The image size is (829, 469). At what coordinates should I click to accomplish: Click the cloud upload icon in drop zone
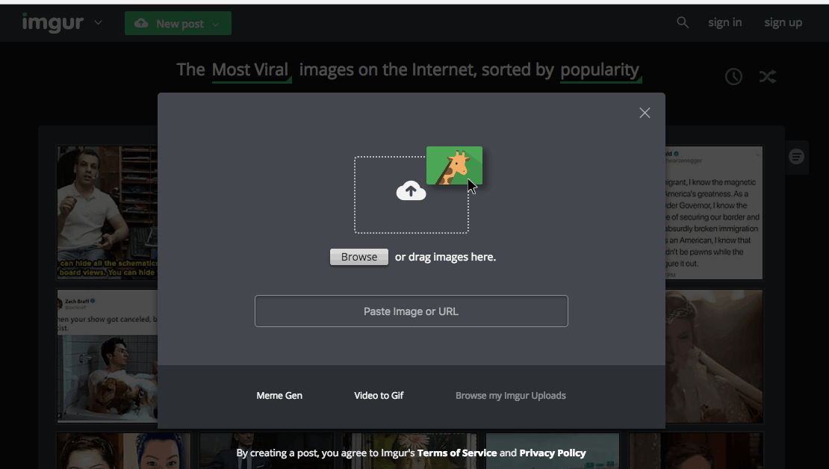(411, 191)
